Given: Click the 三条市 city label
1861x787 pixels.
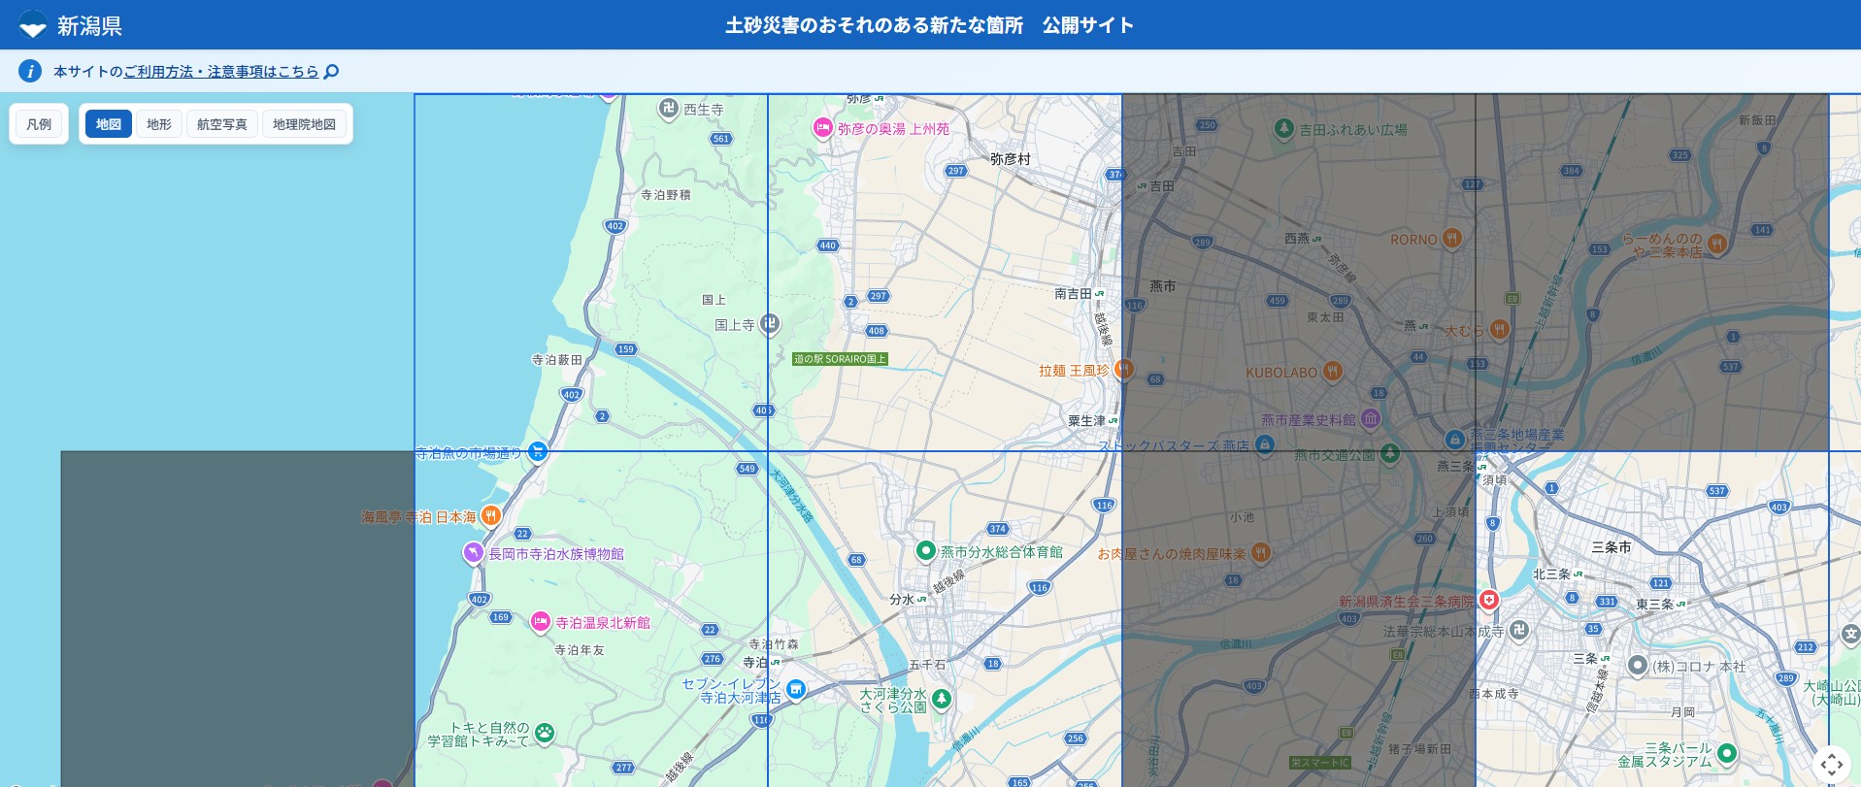Looking at the screenshot, I should pos(1612,547).
